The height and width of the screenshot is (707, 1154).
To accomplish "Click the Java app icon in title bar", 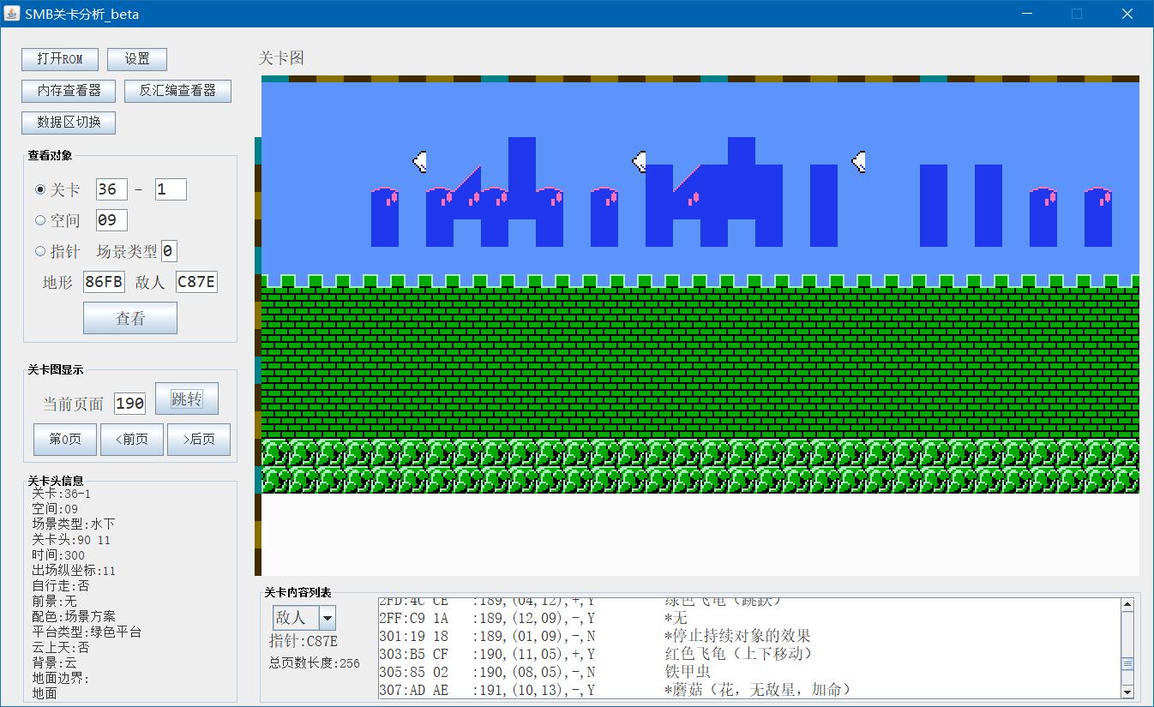I will coord(12,14).
